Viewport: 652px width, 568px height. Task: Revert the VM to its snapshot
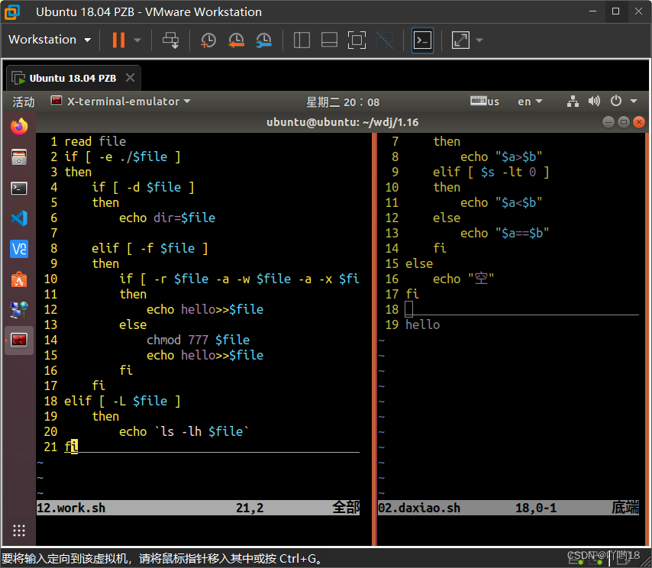[235, 40]
